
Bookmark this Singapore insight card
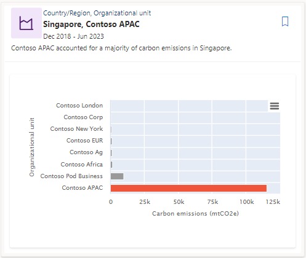point(285,21)
